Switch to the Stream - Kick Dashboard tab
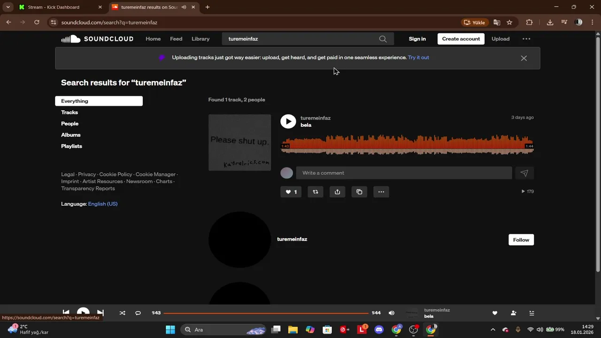601x338 pixels. point(60,7)
